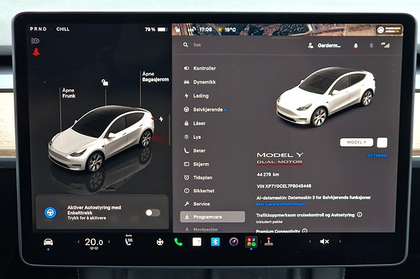The width and height of the screenshot is (420, 279).
Task: Tap the LTE signal strength icon
Action: click(385, 45)
